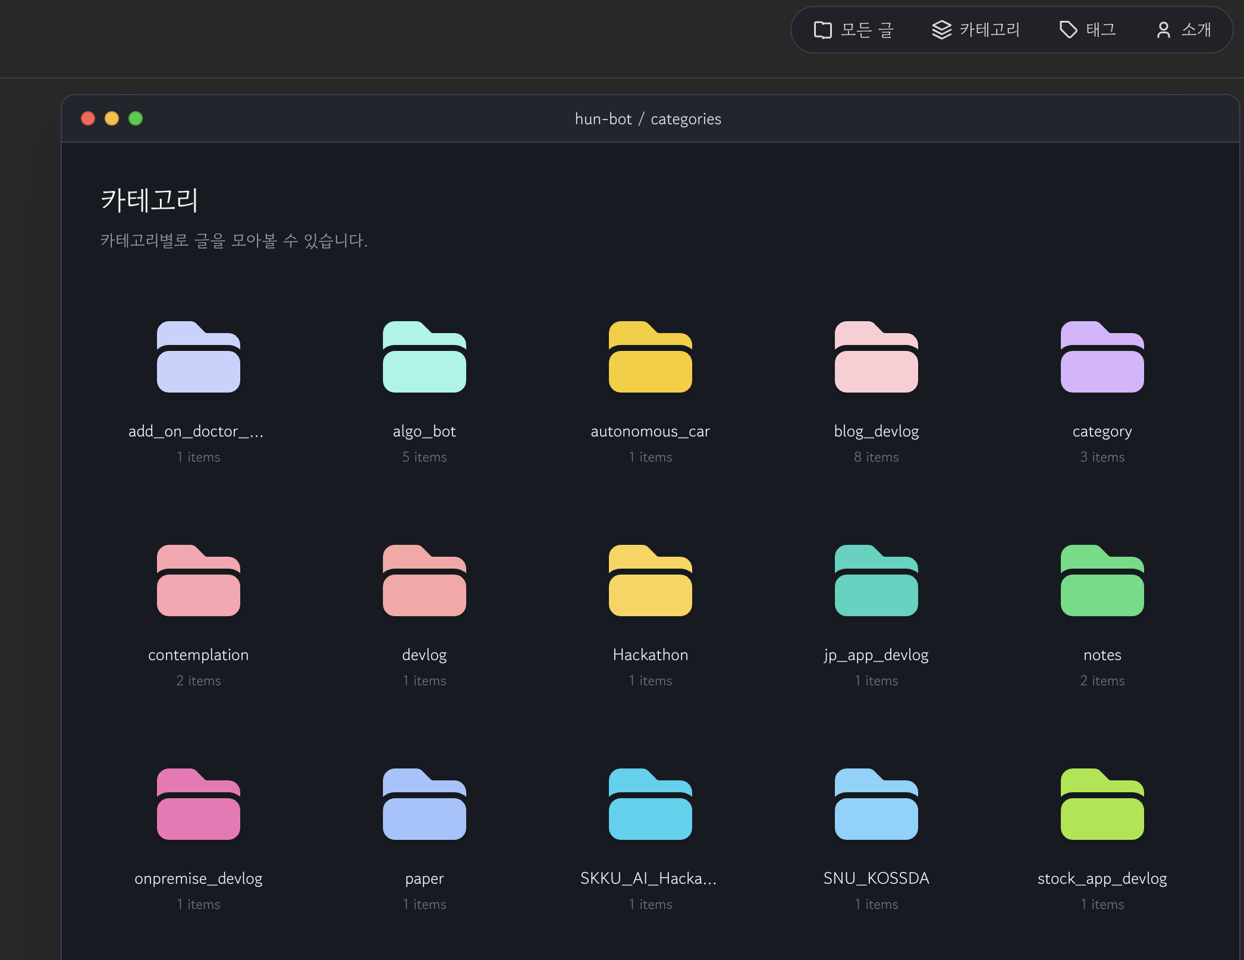Image resolution: width=1244 pixels, height=960 pixels.
Task: Click the magenta onpremise_devlog folder icon
Action: pyautogui.click(x=198, y=804)
